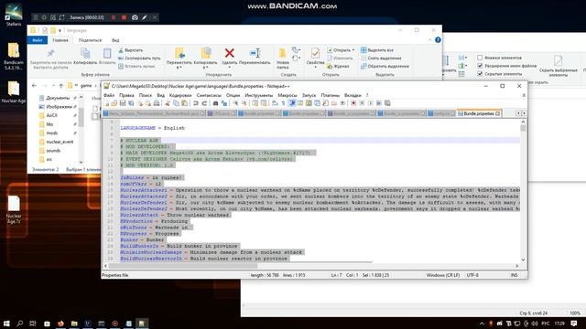Open the blue Файл tab in Explorer
The image size is (586, 329).
38,40
